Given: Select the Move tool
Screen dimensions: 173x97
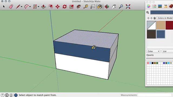Looking at the screenshot, I should (x=58, y=6).
